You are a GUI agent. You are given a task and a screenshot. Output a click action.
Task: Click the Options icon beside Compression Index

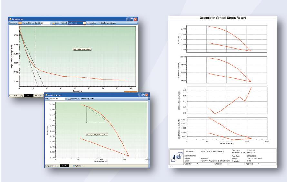point(74,166)
